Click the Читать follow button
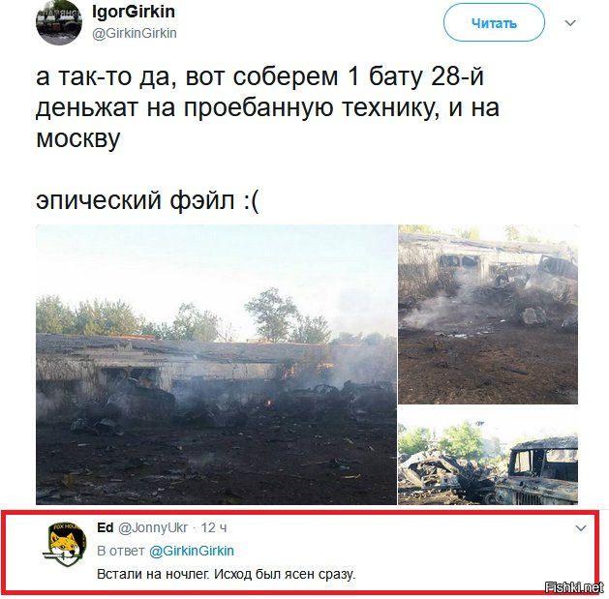 494,23
